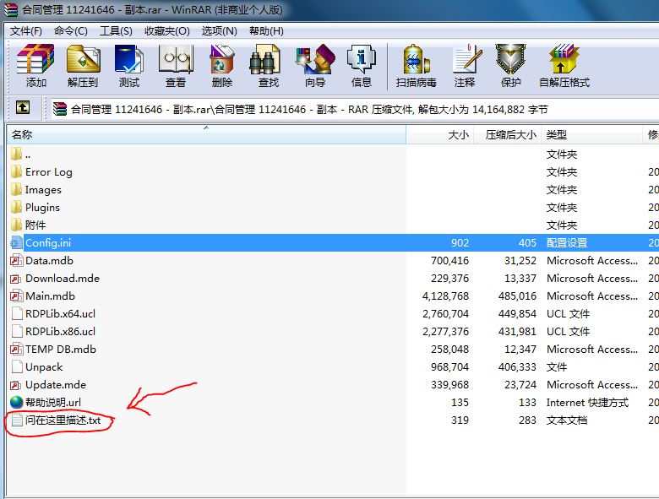Image resolution: width=659 pixels, height=499 pixels.
Task: Select the Error Log folder name
Action: pos(49,171)
